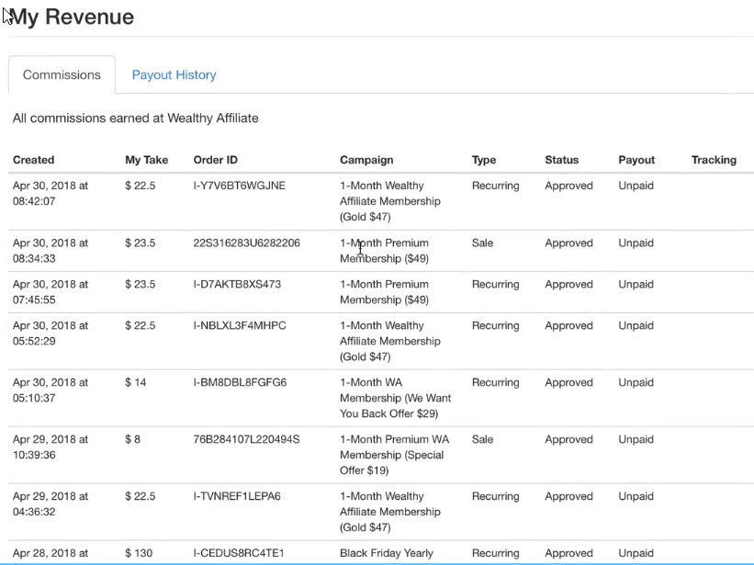Click the date Apr 30, 2018 at 08:34:33
The image size is (754, 565).
click(x=51, y=251)
